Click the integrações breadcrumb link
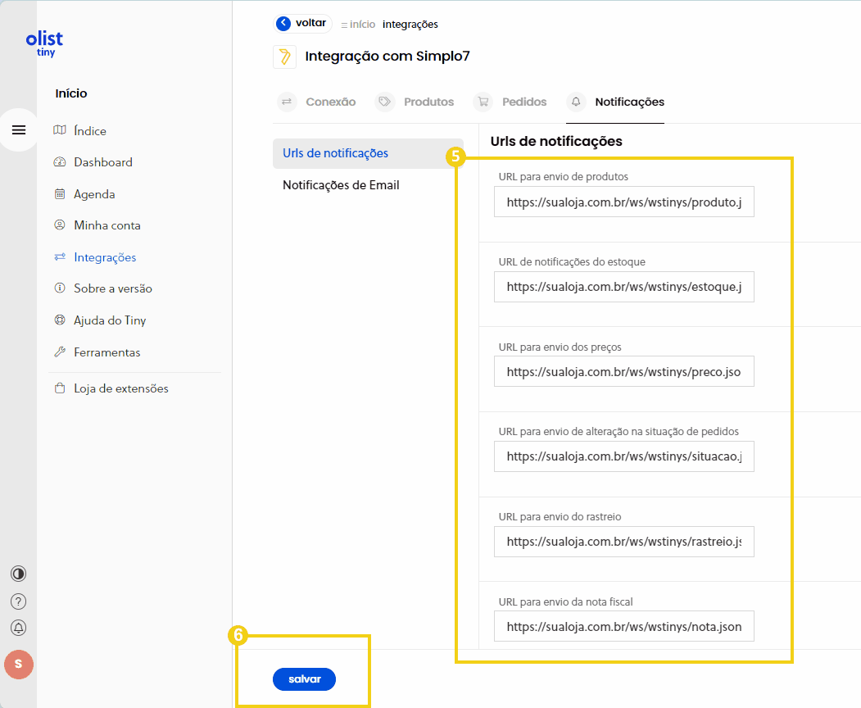This screenshot has width=861, height=708. [x=410, y=24]
